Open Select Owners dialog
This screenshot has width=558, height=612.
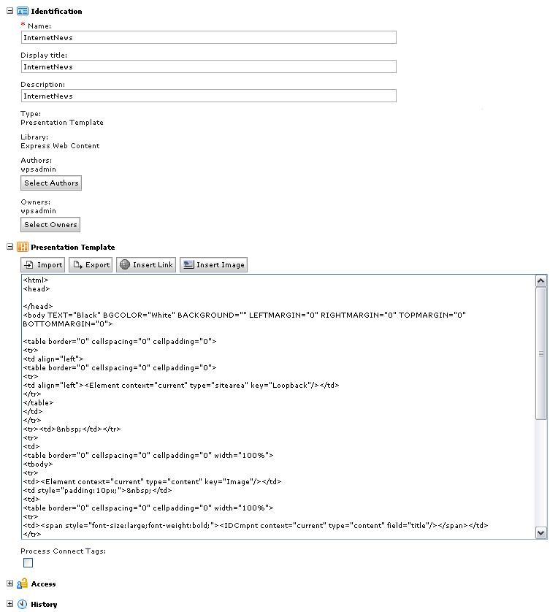tap(50, 225)
